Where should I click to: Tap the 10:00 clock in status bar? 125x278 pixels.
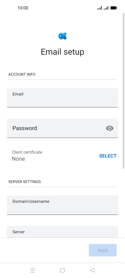23,8
